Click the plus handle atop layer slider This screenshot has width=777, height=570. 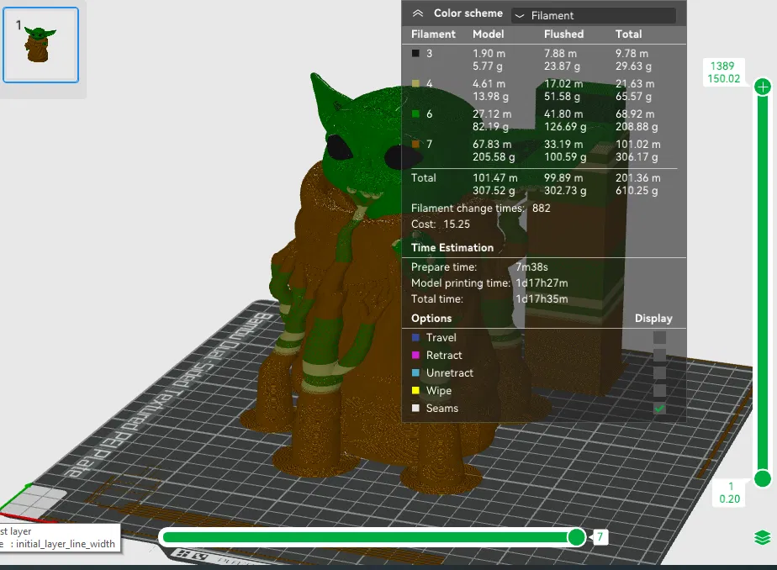pos(763,87)
